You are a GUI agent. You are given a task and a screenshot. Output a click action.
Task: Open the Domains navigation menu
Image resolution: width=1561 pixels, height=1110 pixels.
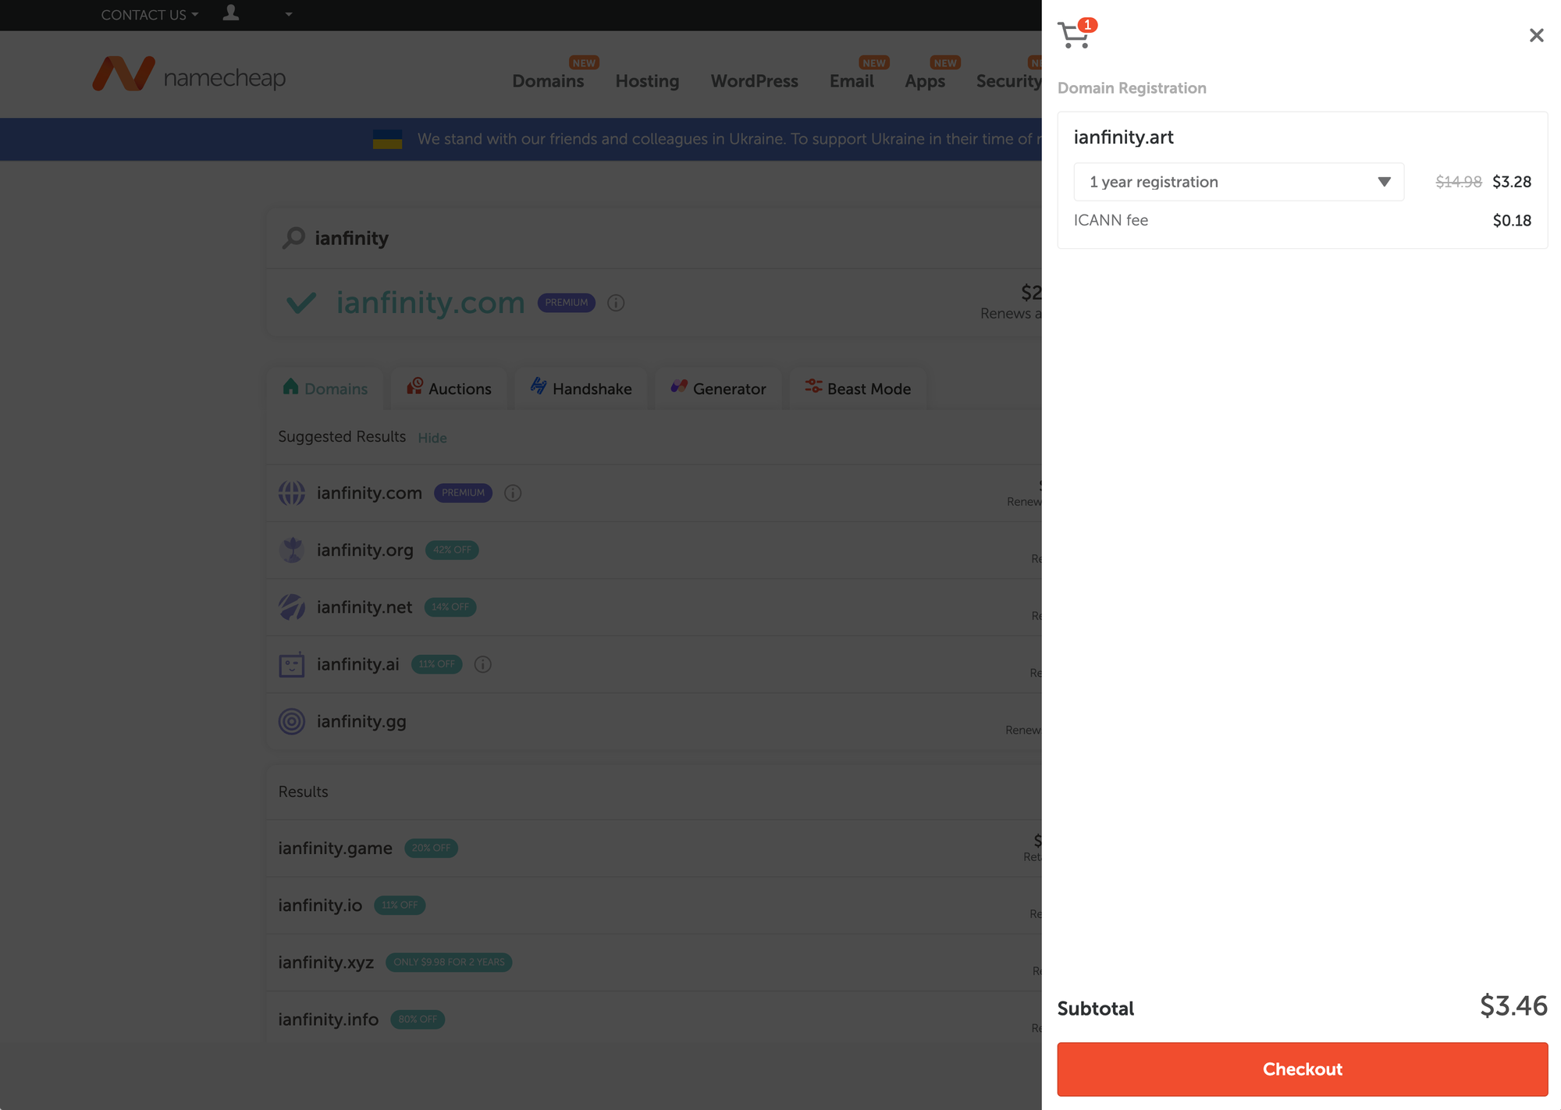(x=548, y=80)
